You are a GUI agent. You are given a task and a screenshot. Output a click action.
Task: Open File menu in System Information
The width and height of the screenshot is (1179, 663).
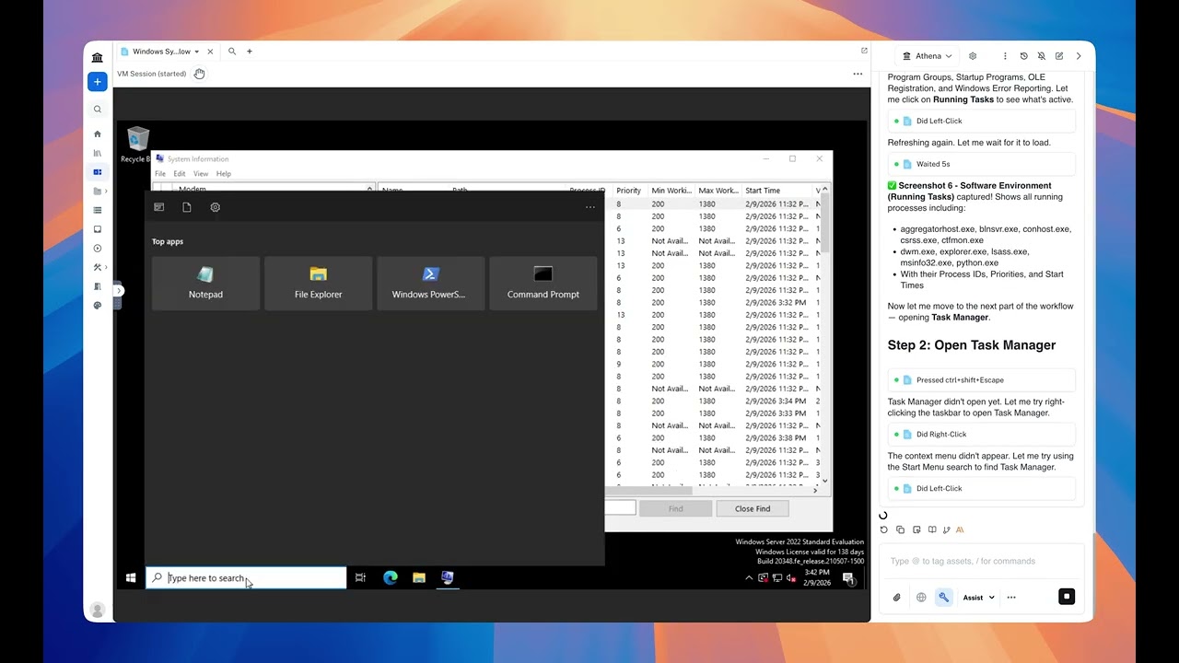(160, 173)
